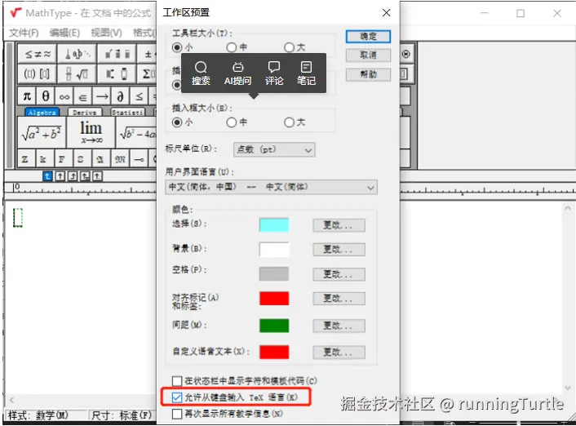This screenshot has width=576, height=426.
Task: Insert the multimap symbol ⊸
Action: pos(139,159)
